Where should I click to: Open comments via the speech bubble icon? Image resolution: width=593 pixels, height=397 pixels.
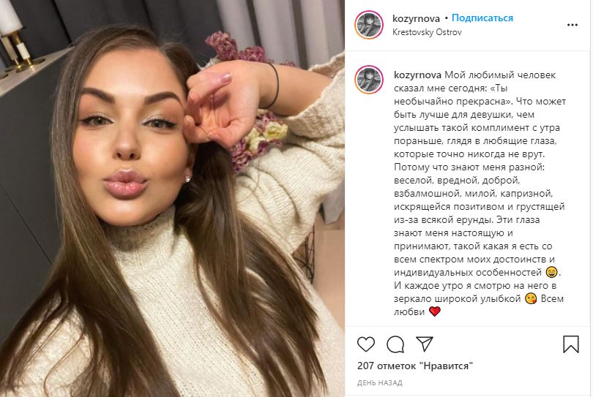(395, 344)
